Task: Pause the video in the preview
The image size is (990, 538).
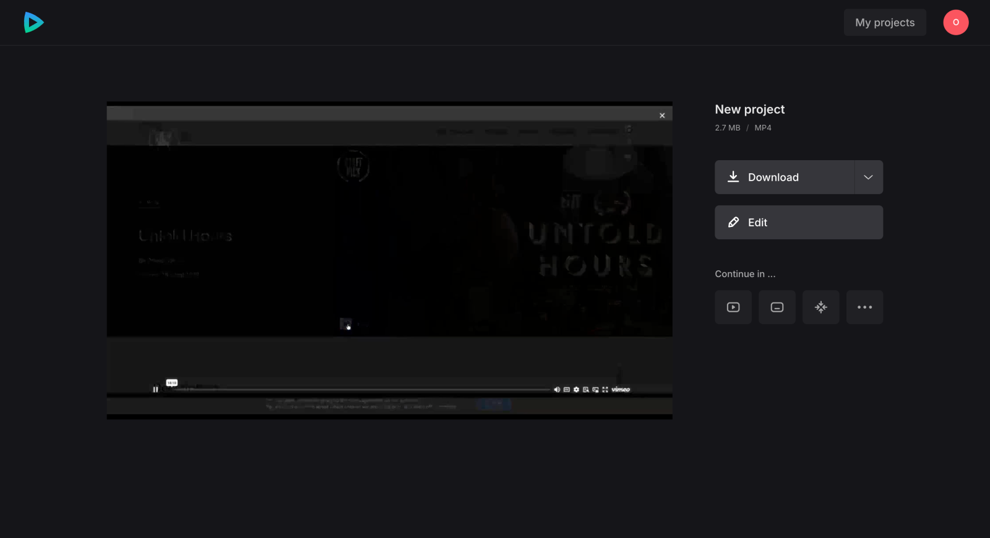Action: click(155, 390)
